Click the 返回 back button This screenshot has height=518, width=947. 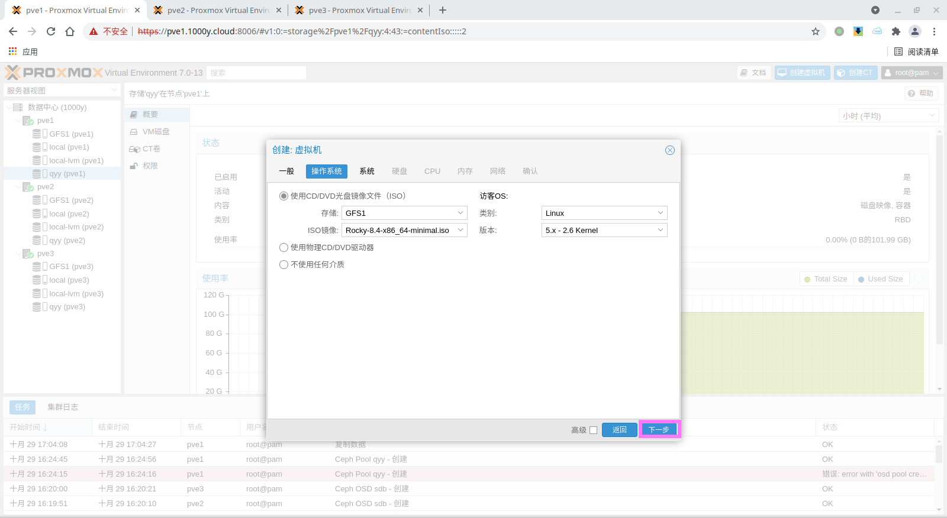coord(619,429)
